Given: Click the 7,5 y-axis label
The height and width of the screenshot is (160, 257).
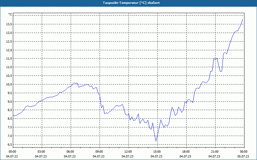Looking at the screenshot, I should 10,127.
